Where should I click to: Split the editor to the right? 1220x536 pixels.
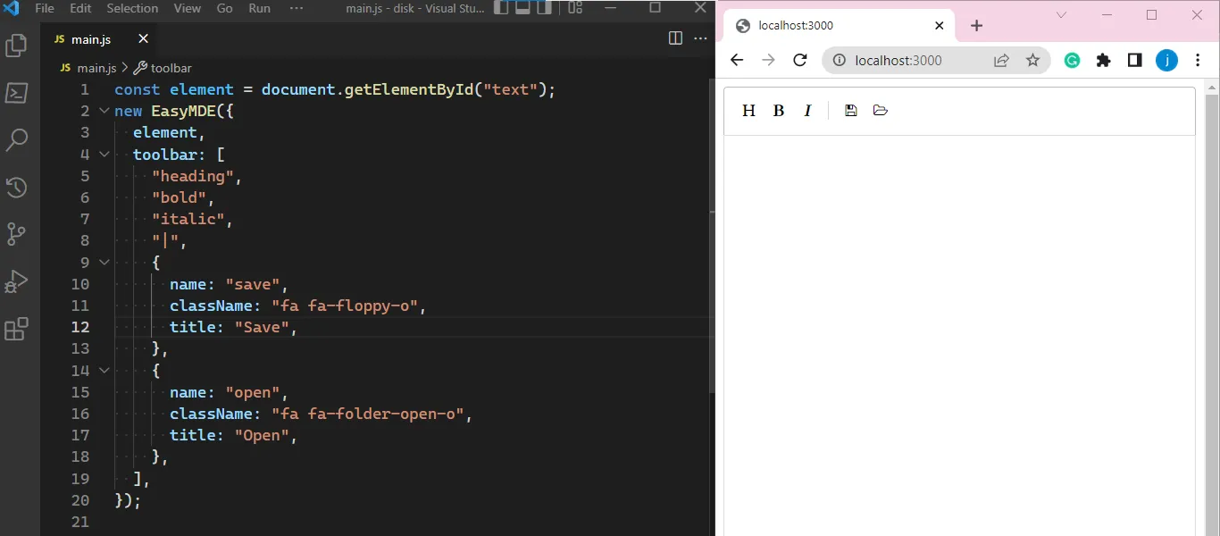pos(675,38)
